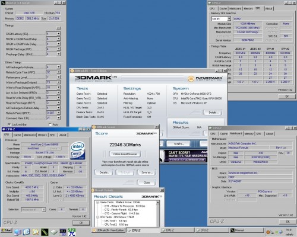Expand the Command Rate (CR) dropdown

click(53, 118)
